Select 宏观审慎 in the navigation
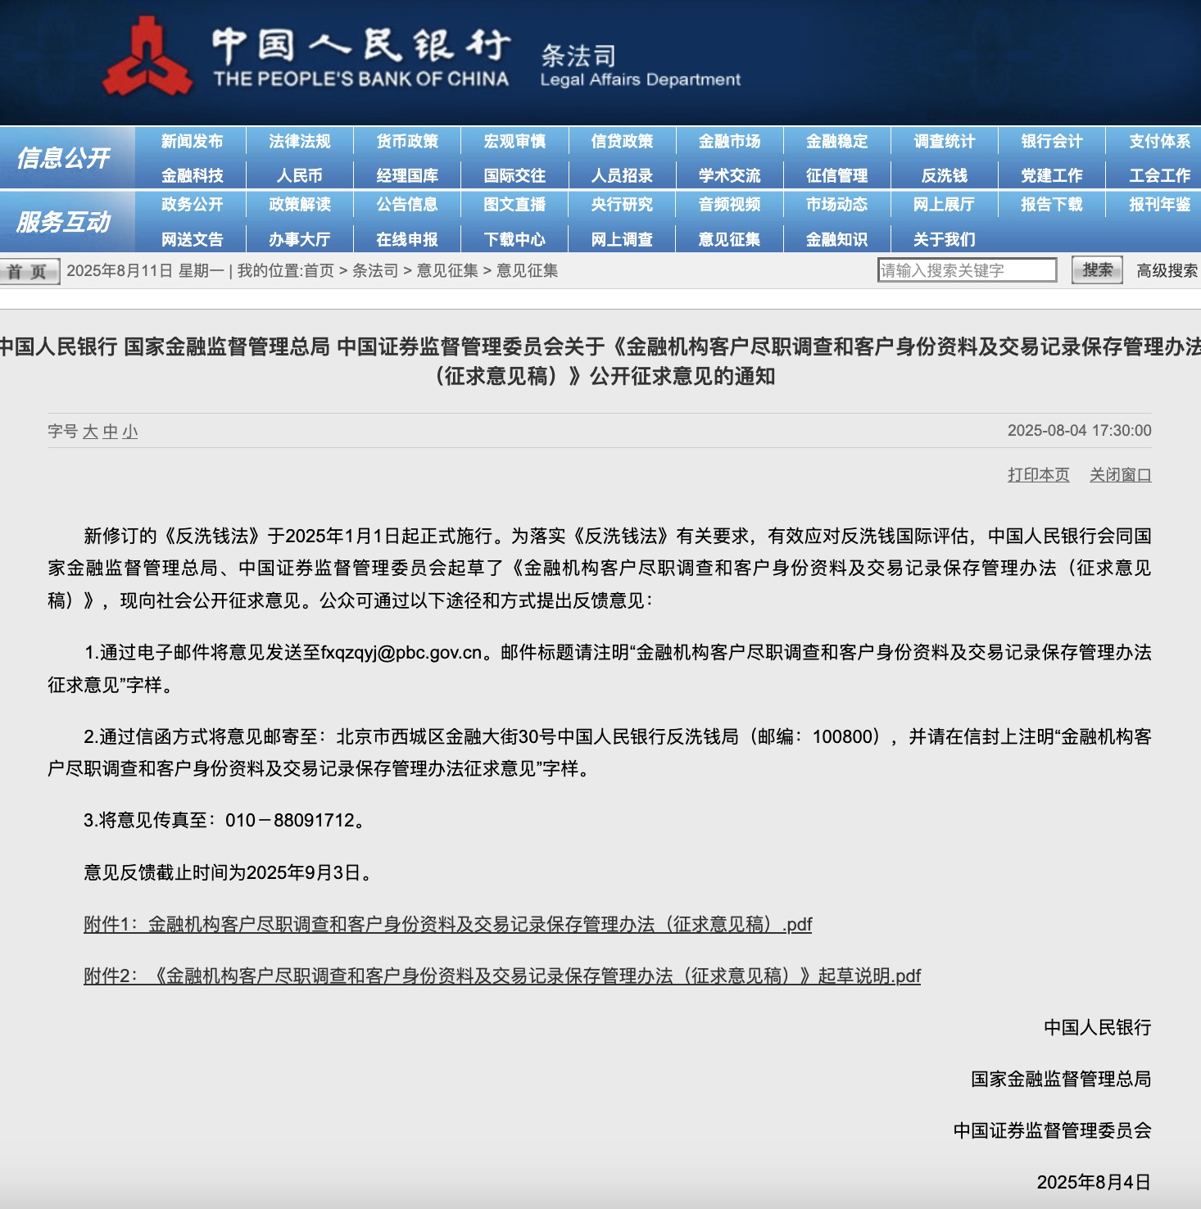The height and width of the screenshot is (1209, 1201). coord(514,141)
